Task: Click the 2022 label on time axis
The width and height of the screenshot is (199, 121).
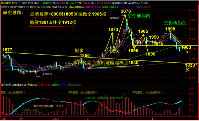Action: pyautogui.click(x=56, y=119)
